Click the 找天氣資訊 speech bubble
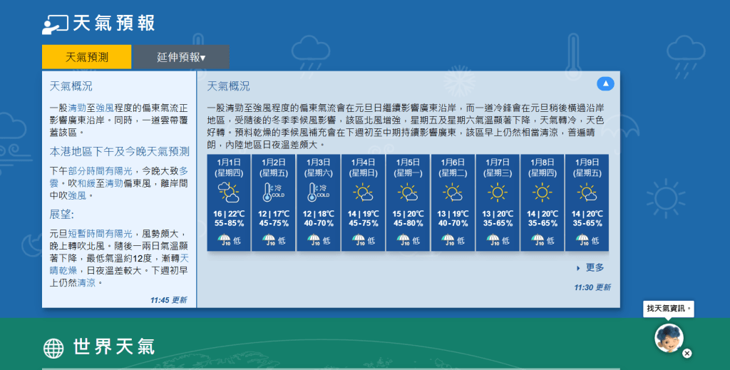This screenshot has width=730, height=370. point(669,309)
